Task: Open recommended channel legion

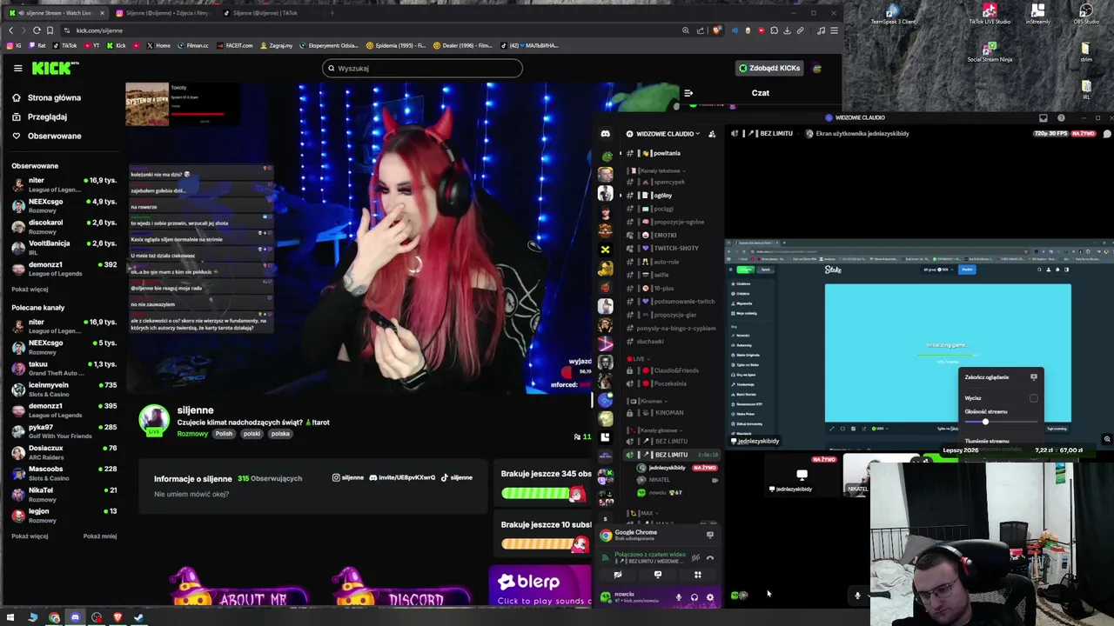Action: (x=63, y=515)
